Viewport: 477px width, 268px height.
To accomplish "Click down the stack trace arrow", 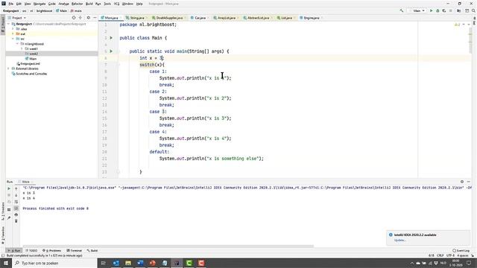I will click(x=16, y=195).
